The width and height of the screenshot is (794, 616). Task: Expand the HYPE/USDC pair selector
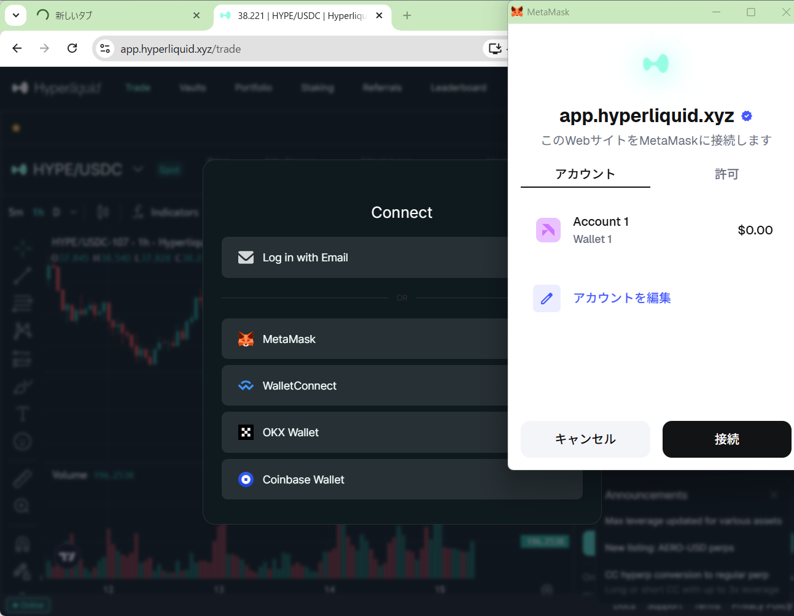(x=138, y=169)
